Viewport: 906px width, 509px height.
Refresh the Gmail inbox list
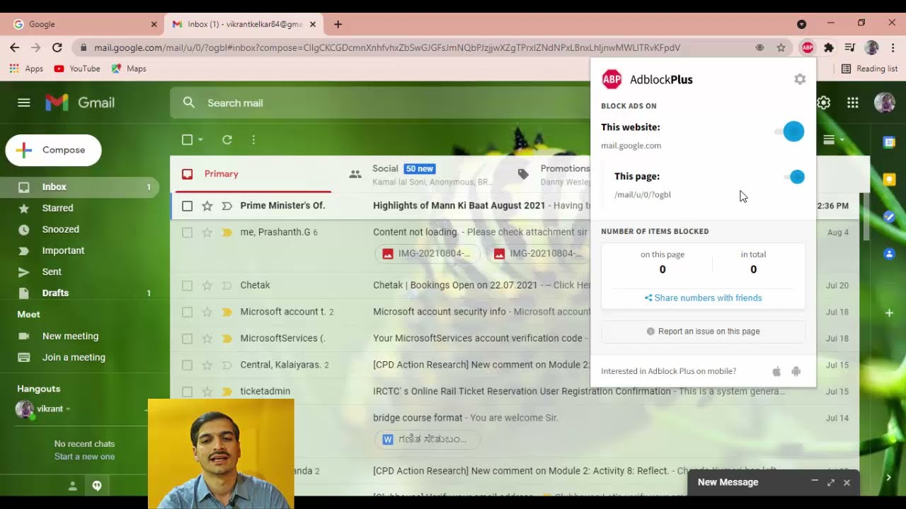(227, 140)
